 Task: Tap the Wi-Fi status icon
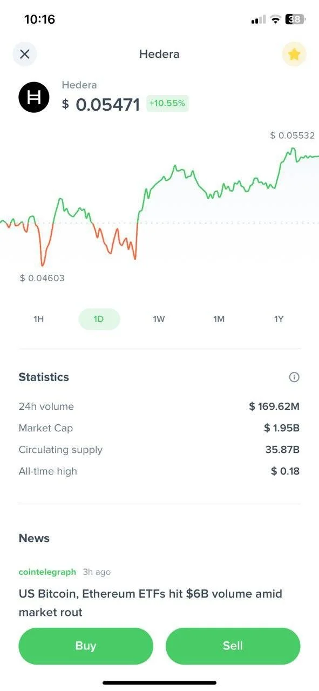tap(276, 19)
